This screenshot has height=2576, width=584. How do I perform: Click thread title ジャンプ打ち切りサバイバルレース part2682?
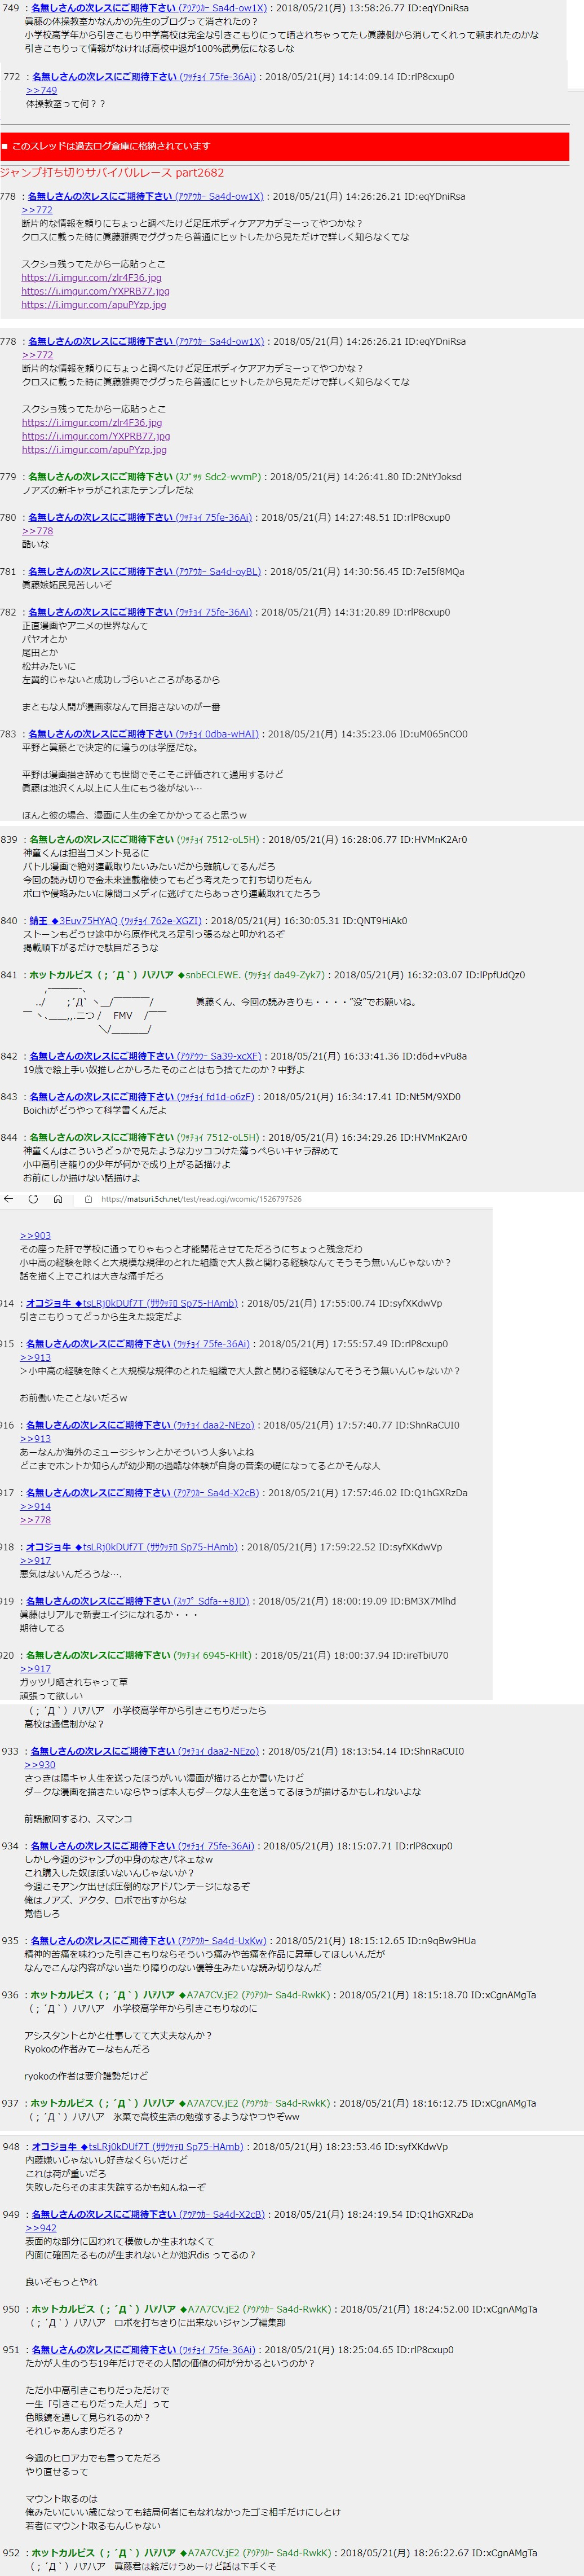tap(112, 173)
